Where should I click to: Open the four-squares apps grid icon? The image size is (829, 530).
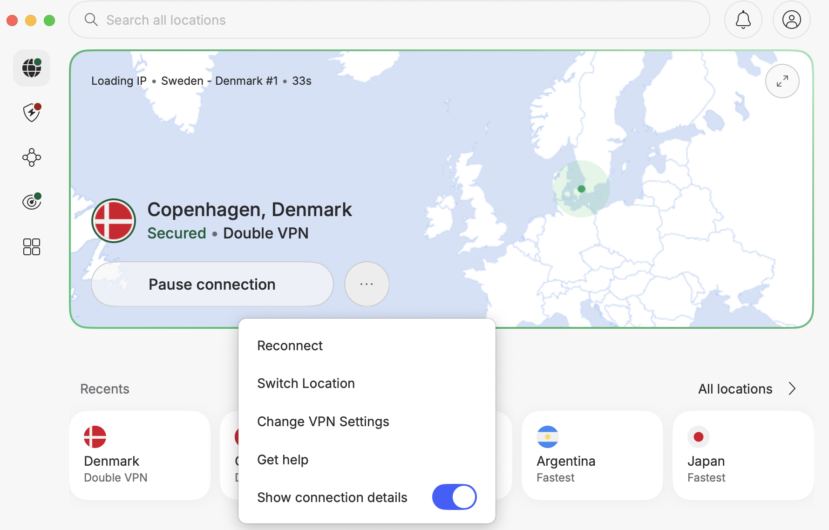point(32,247)
